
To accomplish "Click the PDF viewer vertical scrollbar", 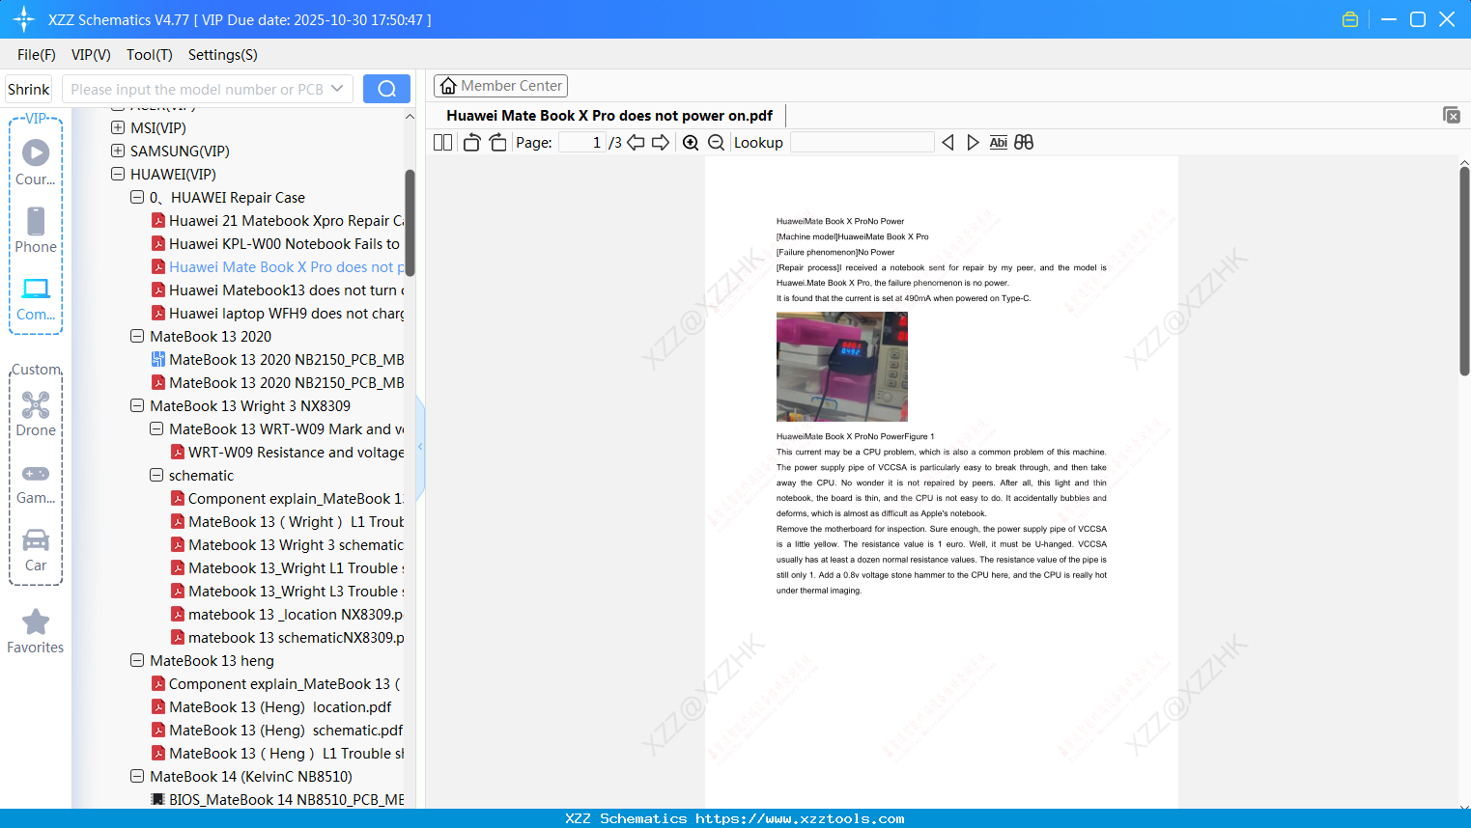I will click(1464, 271).
